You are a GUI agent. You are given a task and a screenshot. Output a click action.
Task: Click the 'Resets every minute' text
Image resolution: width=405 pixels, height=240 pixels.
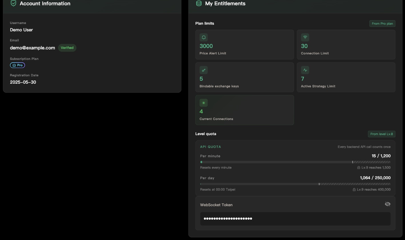point(216,167)
